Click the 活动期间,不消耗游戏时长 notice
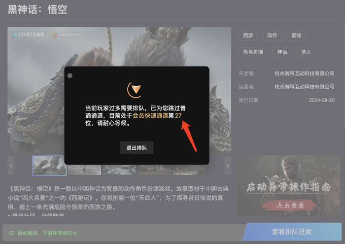Image resolution: width=345 pixels, height=244 pixels. point(47,233)
